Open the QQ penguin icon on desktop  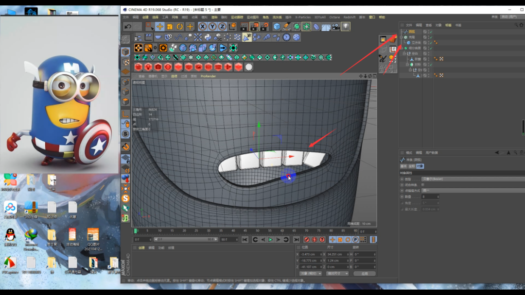click(x=10, y=237)
